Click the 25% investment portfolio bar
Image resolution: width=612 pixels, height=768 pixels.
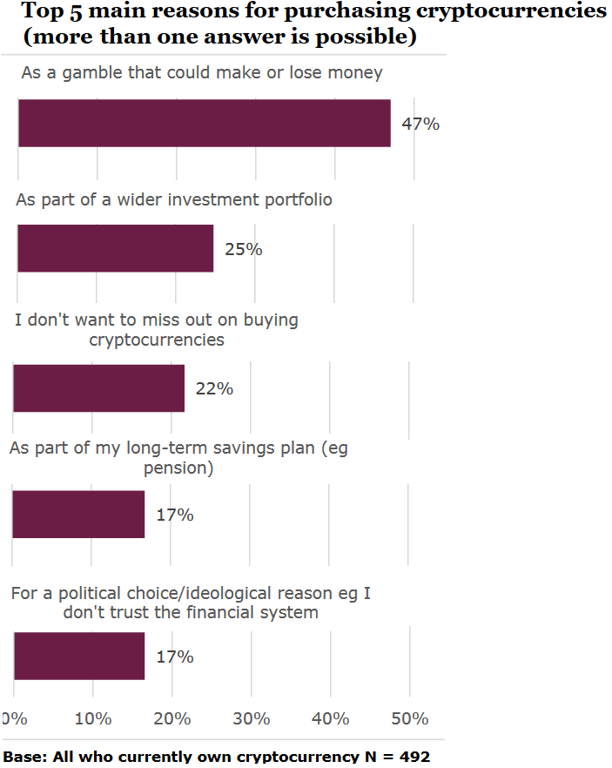tap(116, 248)
